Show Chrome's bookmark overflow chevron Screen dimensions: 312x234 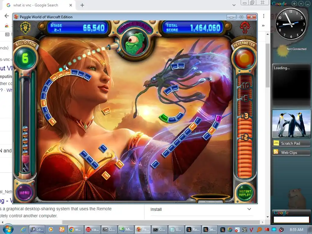pyautogui.click(x=263, y=26)
